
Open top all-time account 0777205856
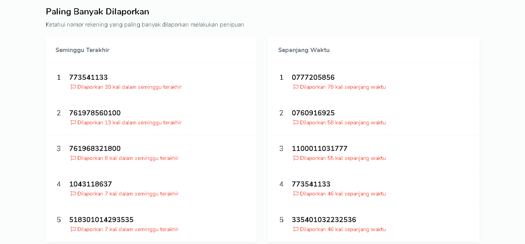313,77
